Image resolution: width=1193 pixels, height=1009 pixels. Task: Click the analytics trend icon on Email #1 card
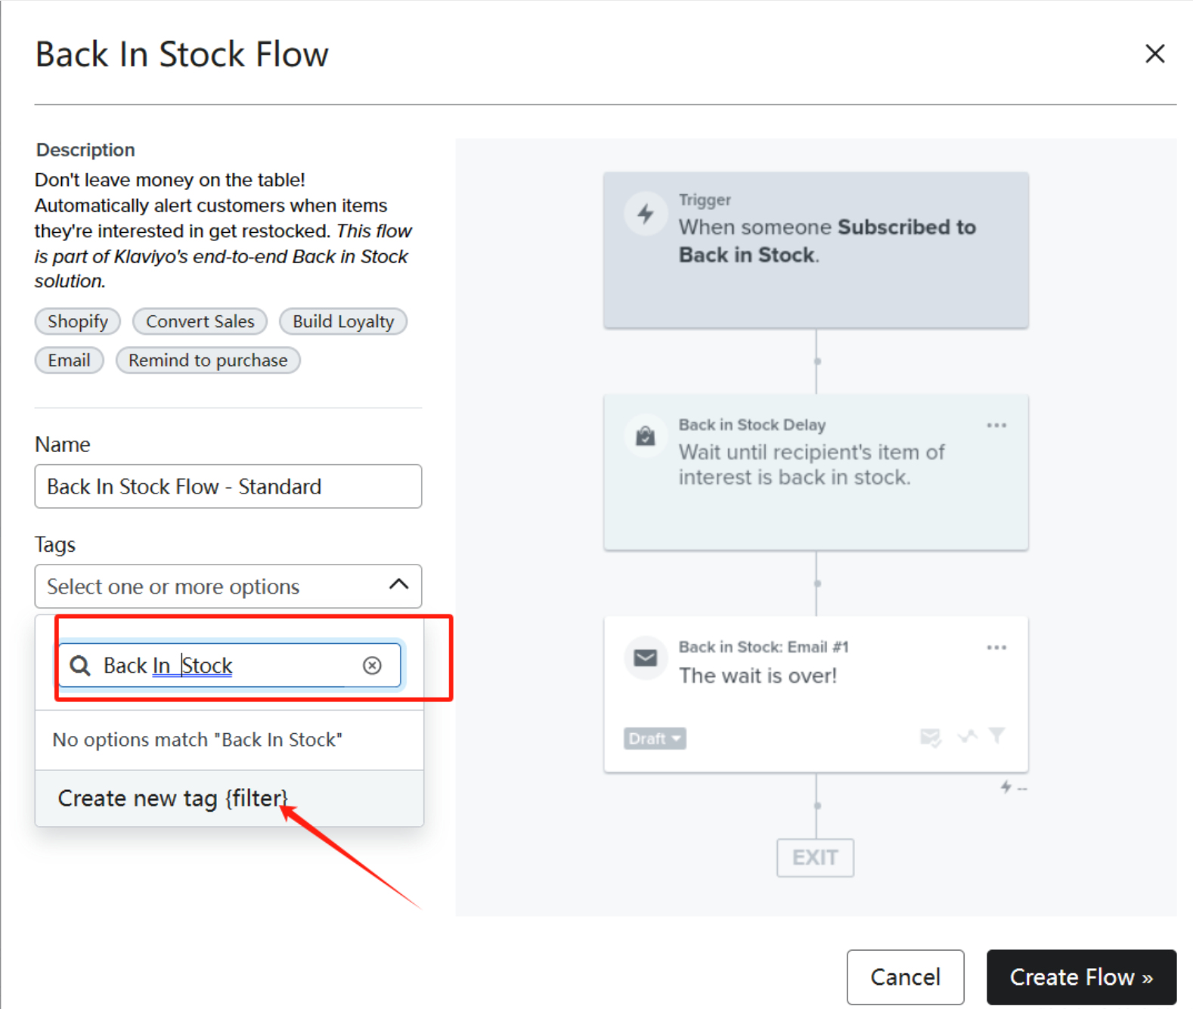point(967,735)
